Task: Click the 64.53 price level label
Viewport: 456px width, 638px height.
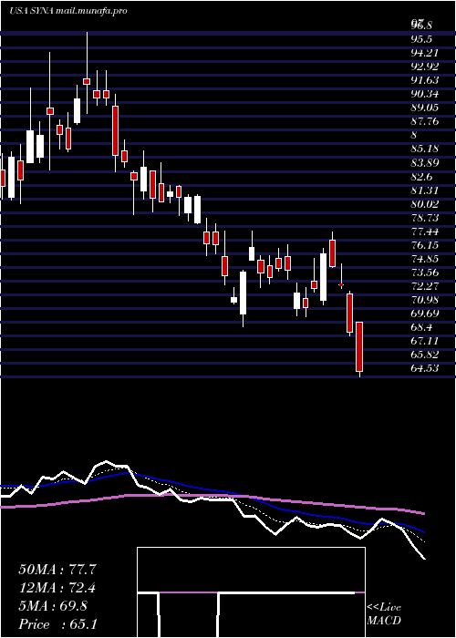Action: pyautogui.click(x=425, y=369)
